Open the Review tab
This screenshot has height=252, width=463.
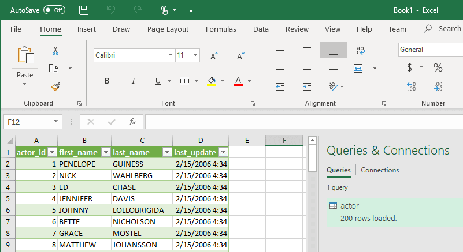click(x=297, y=29)
